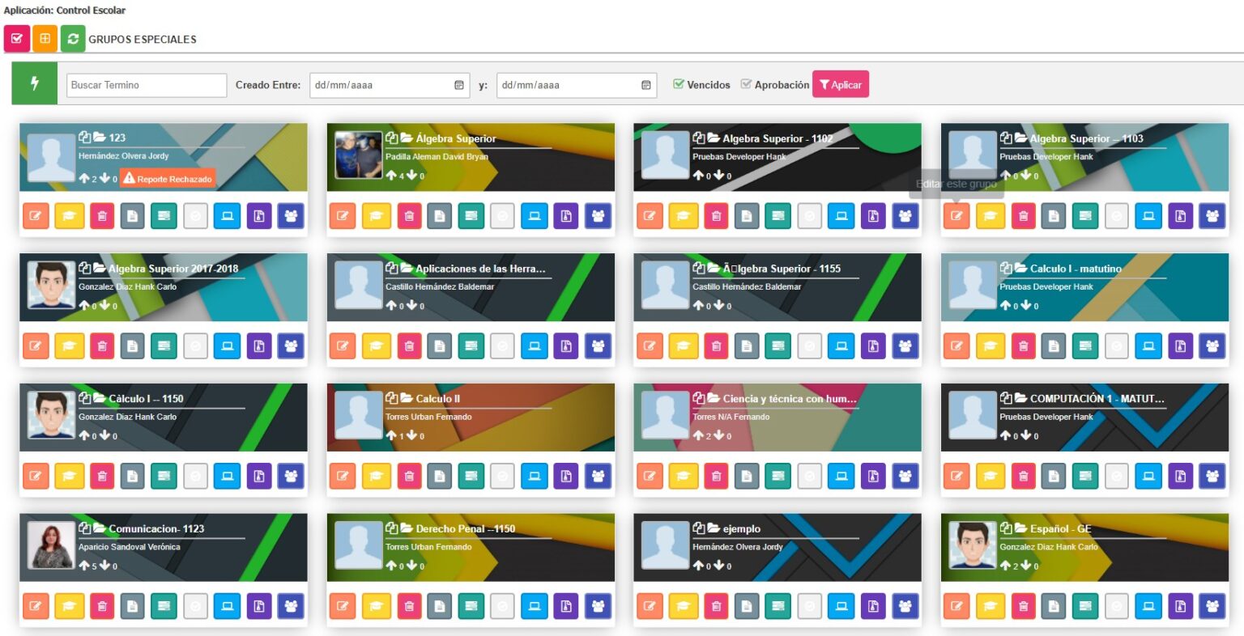
Task: Click the lightning bolt filter icon
Action: 33,84
